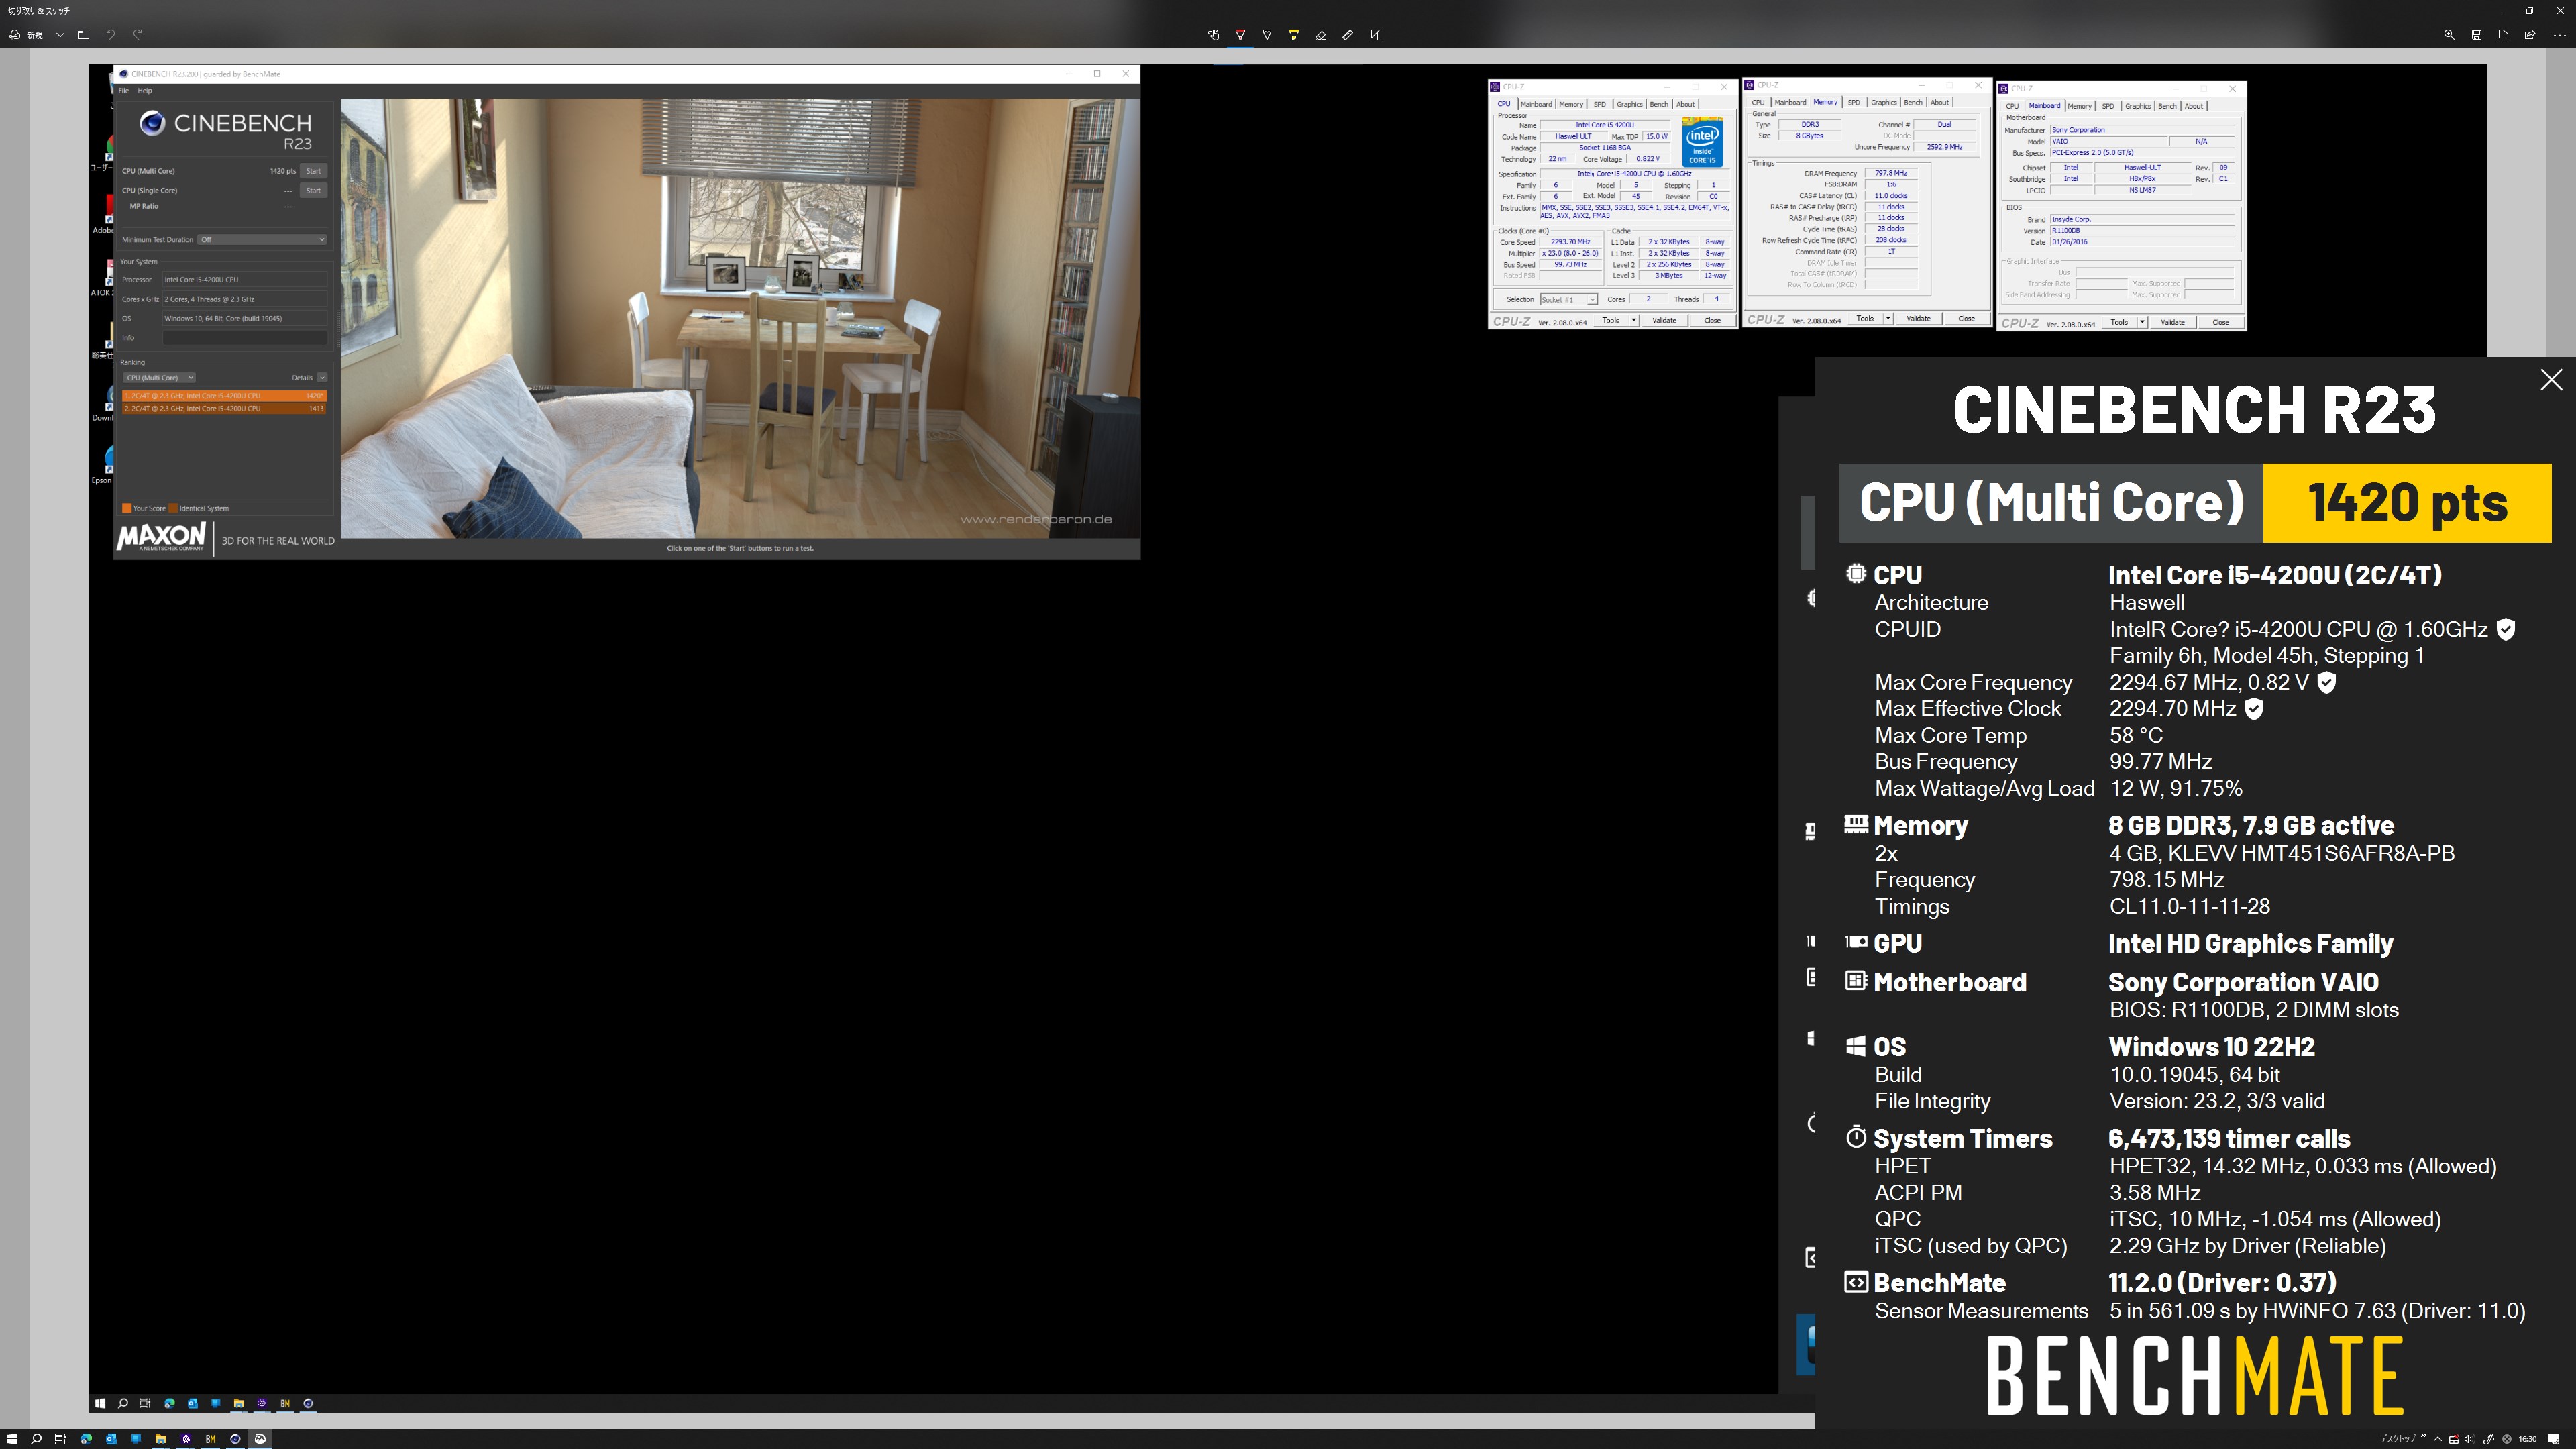
Task: Open Graphics tab in second CPU-Z window
Action: point(1883,103)
